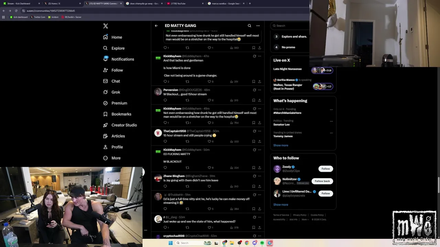Follow back Nolimitzor
440x247 pixels.
(322, 181)
